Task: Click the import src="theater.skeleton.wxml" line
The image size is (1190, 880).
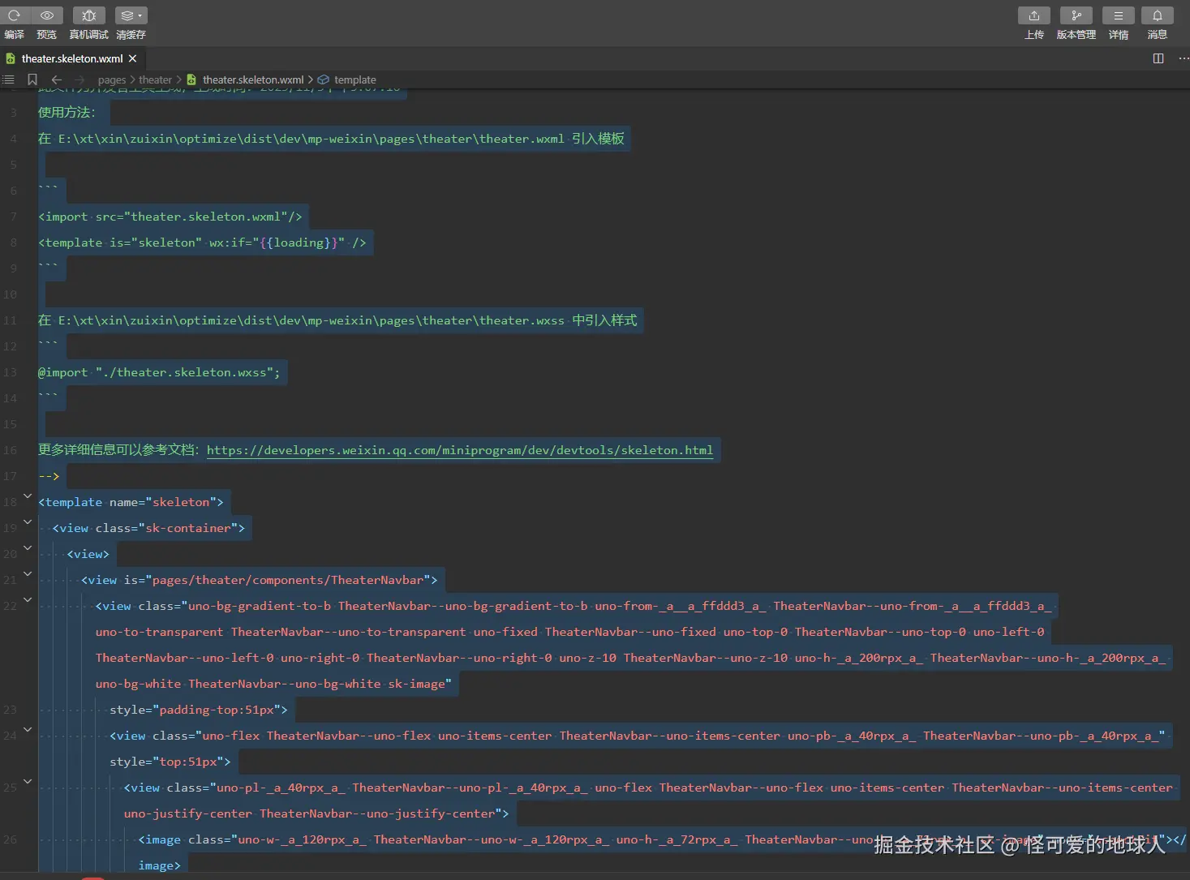Action: click(x=170, y=217)
